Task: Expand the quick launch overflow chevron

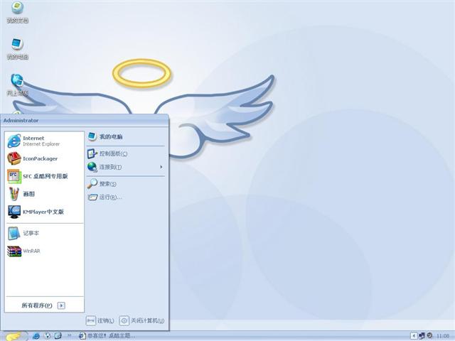Action: [x=69, y=335]
